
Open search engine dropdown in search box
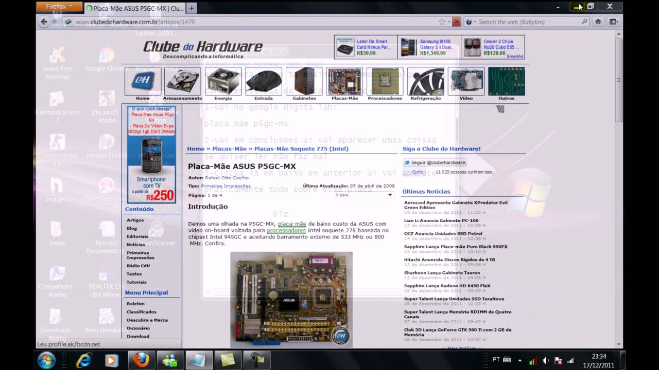[x=471, y=22]
